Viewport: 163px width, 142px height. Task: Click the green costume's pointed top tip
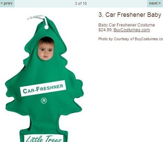[x=46, y=18]
